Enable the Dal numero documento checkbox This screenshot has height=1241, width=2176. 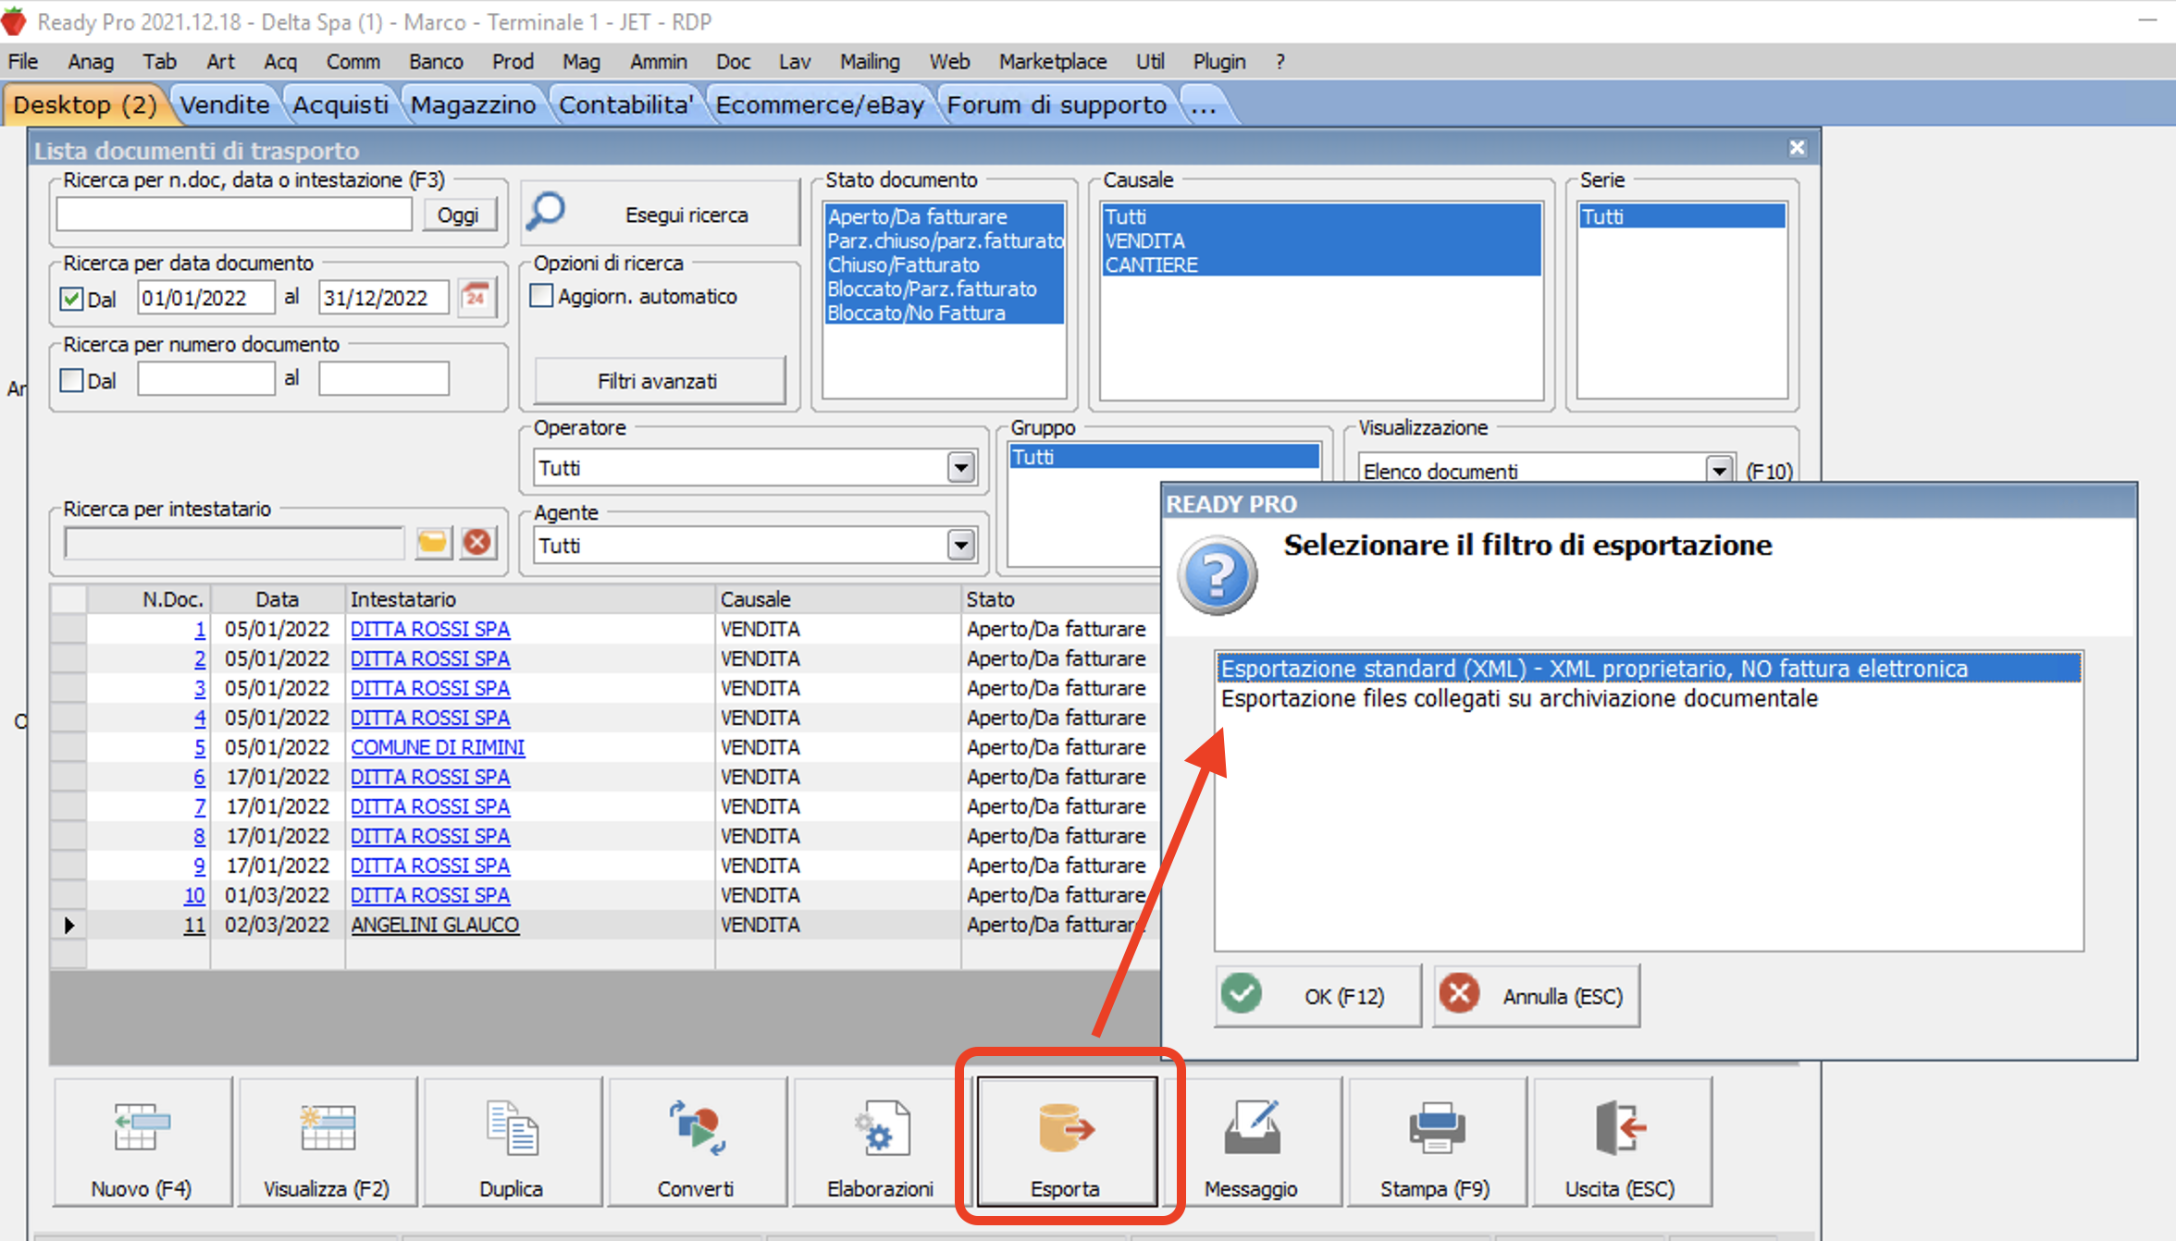pos(71,380)
